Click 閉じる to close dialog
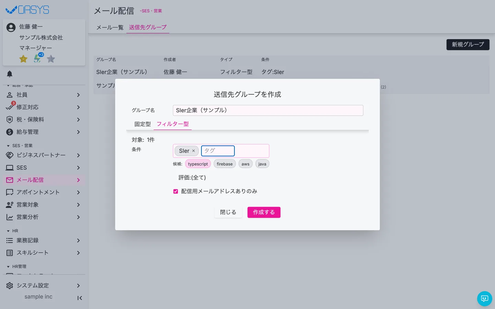 click(x=228, y=212)
